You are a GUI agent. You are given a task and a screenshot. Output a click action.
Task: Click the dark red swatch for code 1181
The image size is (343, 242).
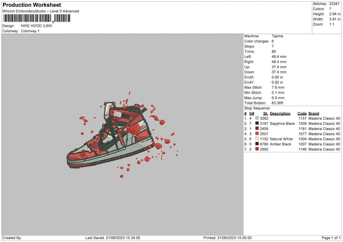click(x=257, y=128)
